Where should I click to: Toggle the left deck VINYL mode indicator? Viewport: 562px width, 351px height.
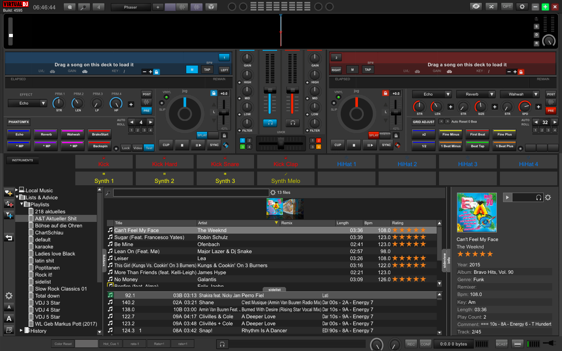(166, 97)
